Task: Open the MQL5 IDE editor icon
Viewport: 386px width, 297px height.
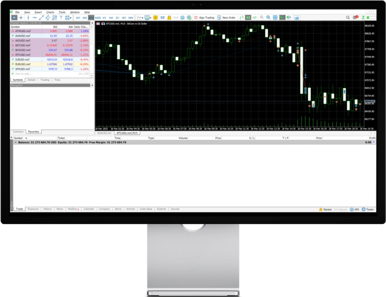Action: 163,17
